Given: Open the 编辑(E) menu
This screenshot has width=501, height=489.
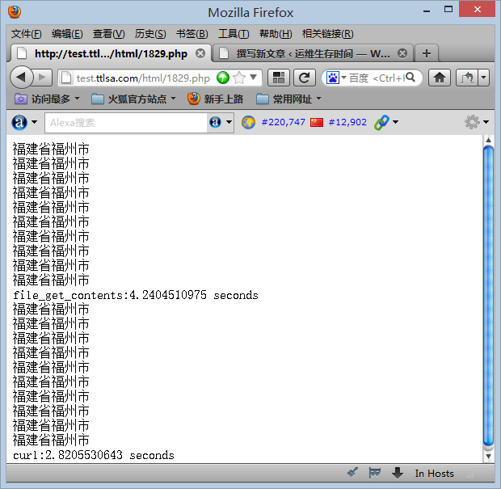Looking at the screenshot, I should (x=67, y=34).
